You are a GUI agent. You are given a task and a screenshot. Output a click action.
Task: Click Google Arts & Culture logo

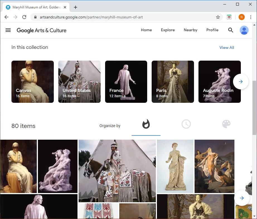pos(42,30)
